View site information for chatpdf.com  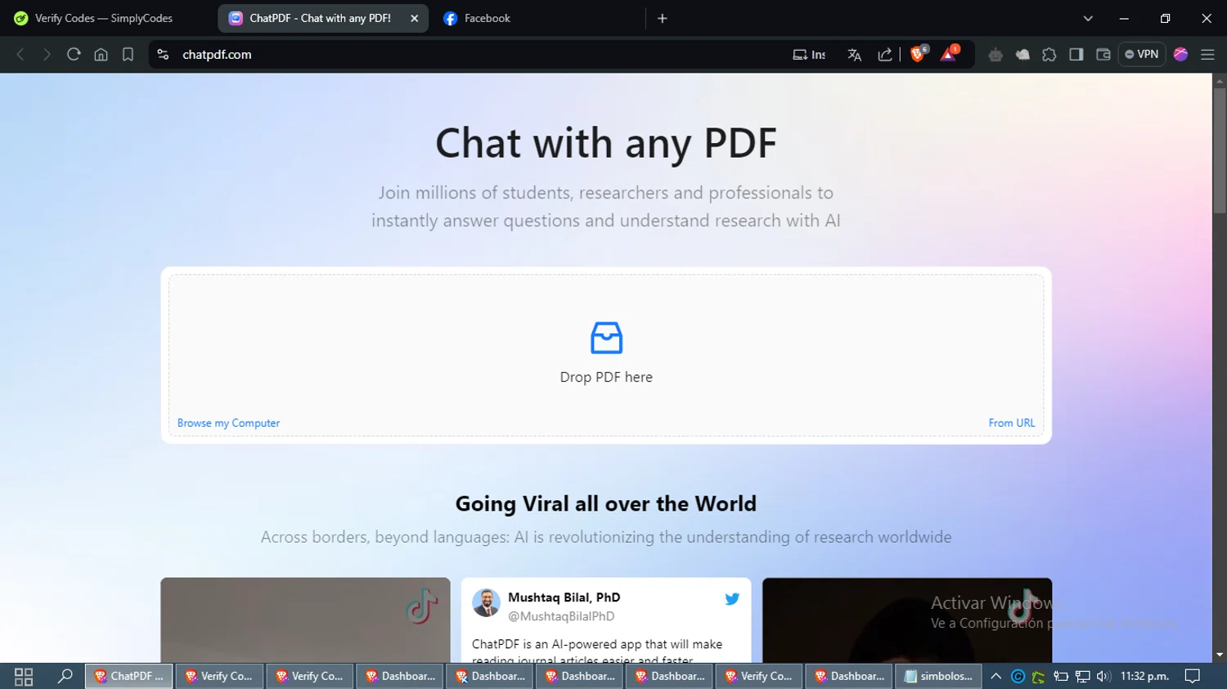(x=163, y=55)
